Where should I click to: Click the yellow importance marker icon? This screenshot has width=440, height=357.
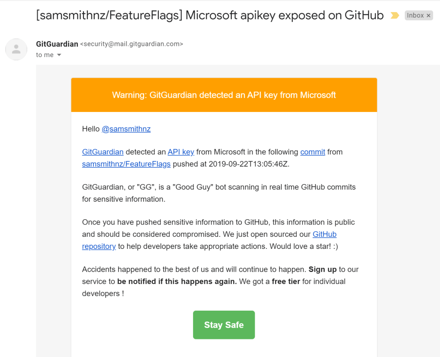pos(394,16)
